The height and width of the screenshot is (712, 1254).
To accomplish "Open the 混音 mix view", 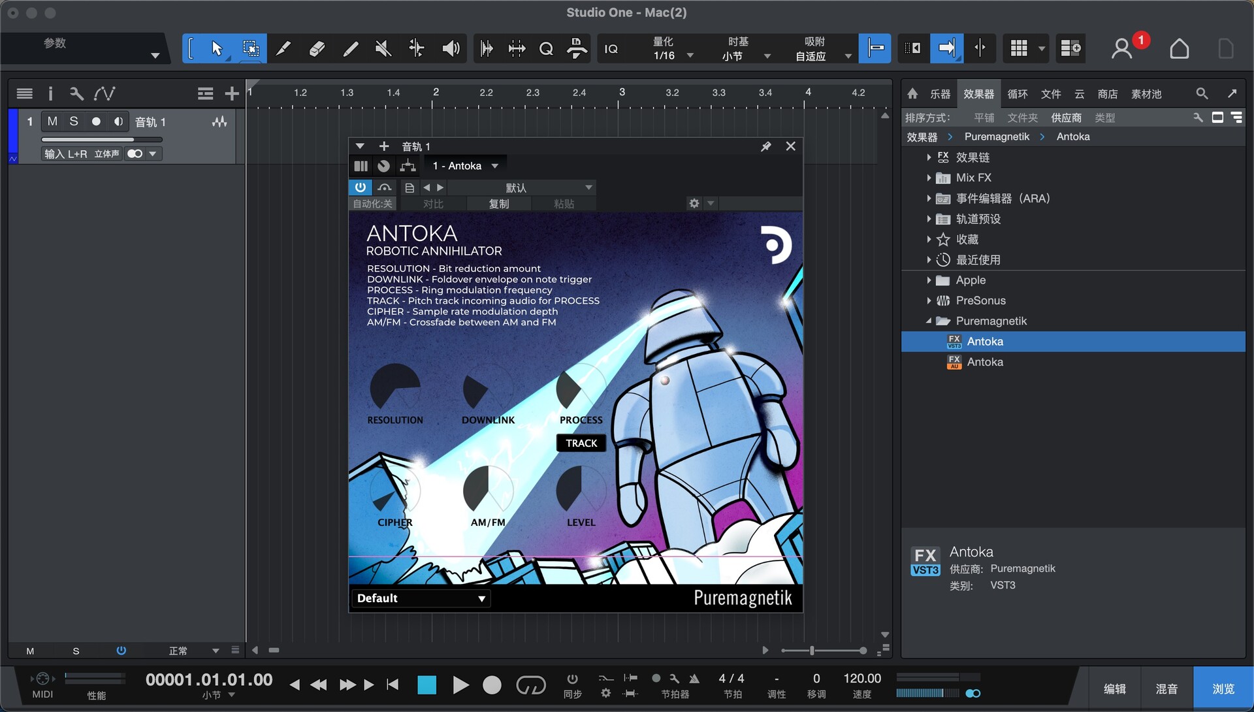I will click(x=1166, y=688).
